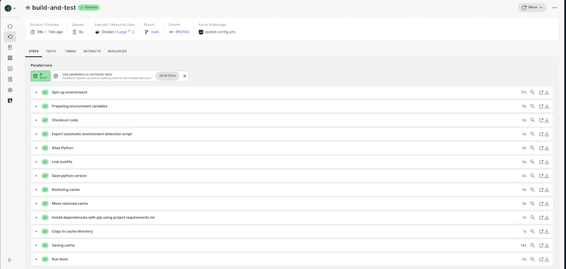Click the Go to Docs button
566x269 pixels.
[x=168, y=76]
